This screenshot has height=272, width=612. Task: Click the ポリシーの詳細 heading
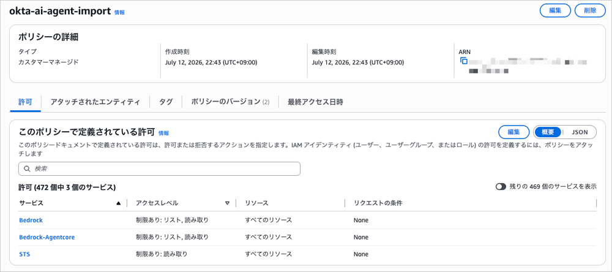point(48,37)
